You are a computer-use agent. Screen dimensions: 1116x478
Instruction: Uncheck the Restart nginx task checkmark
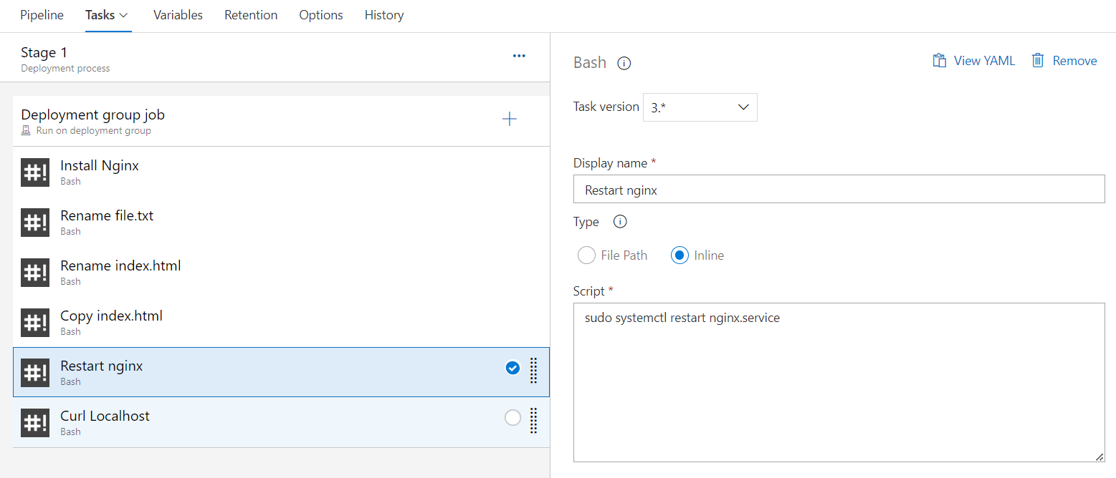coord(512,368)
